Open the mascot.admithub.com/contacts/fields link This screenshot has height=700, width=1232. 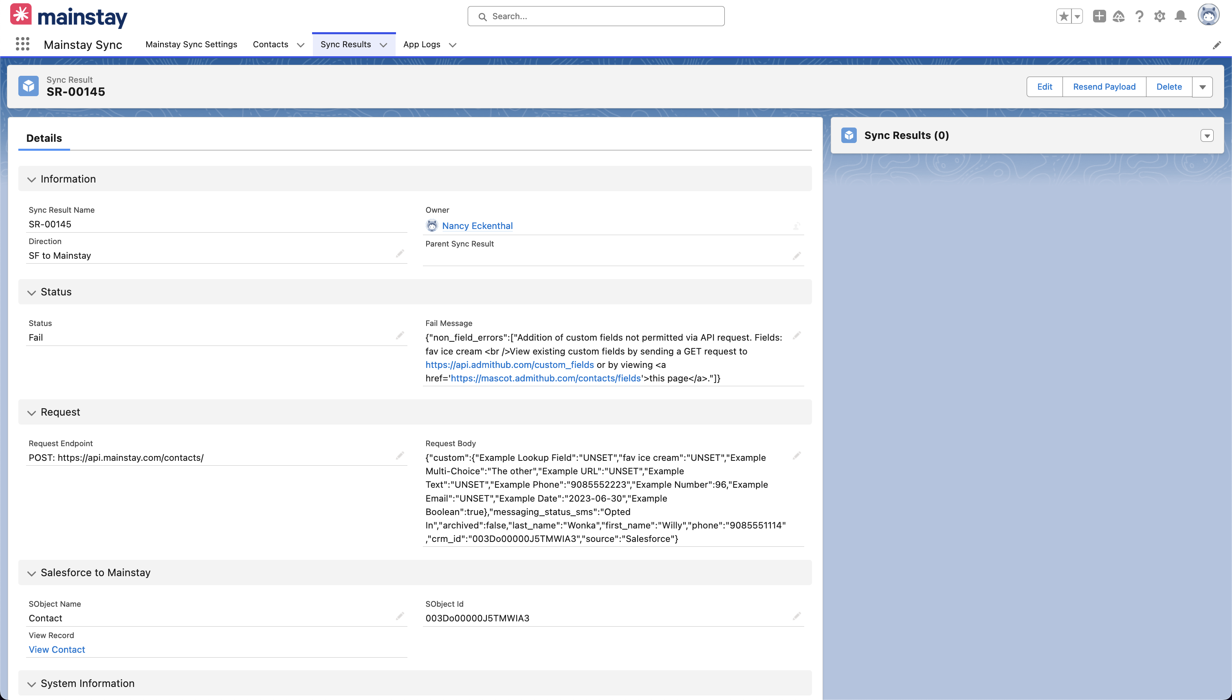click(x=546, y=378)
